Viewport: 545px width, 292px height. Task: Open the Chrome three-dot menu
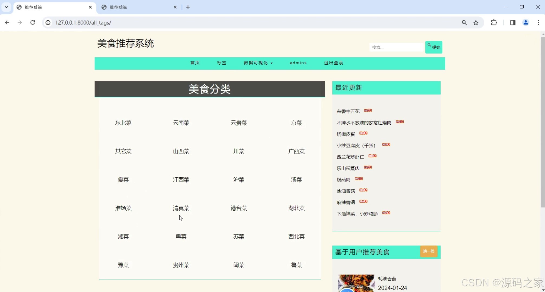(x=539, y=22)
